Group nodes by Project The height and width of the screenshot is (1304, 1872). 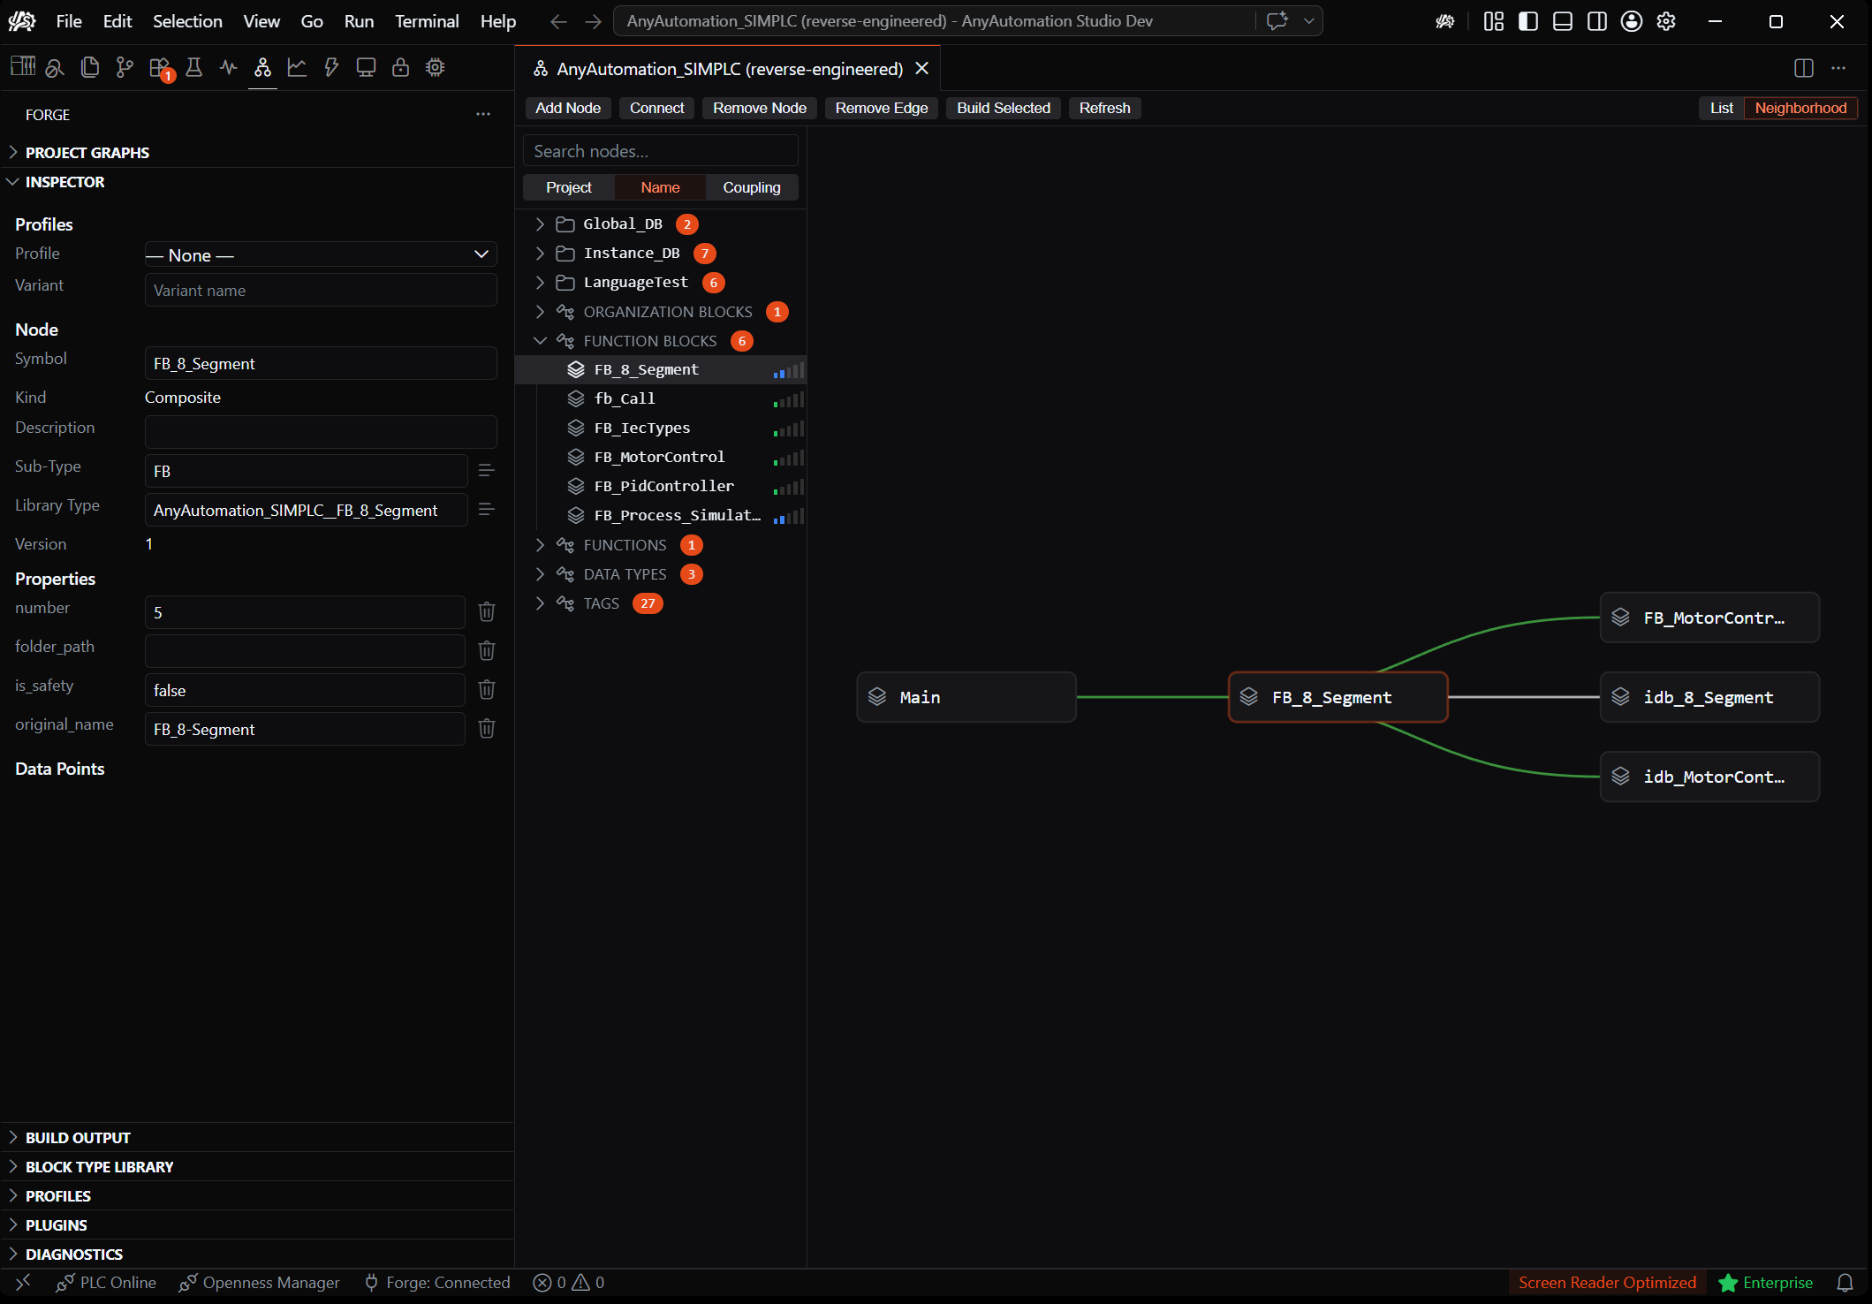click(569, 187)
